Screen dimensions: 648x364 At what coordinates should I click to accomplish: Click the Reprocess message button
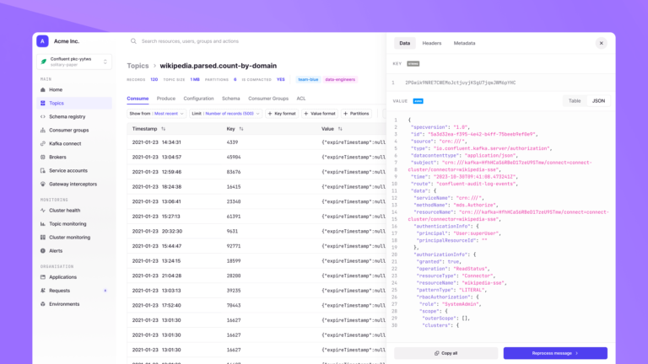[x=555, y=353]
